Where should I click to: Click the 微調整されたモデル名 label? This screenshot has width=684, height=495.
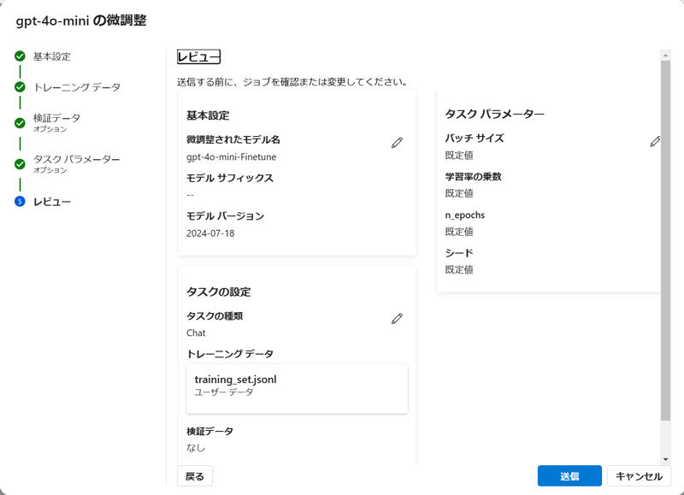tap(233, 139)
